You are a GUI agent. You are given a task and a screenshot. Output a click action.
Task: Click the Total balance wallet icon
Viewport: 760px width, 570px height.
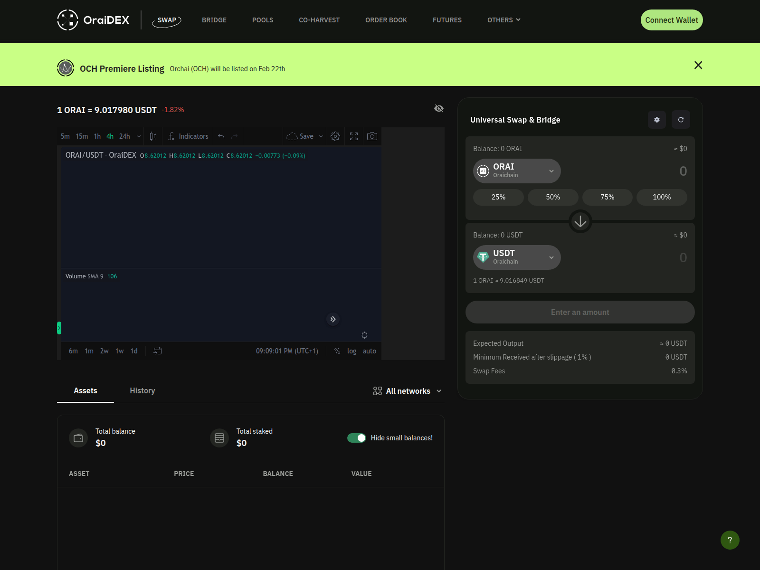[x=78, y=438]
